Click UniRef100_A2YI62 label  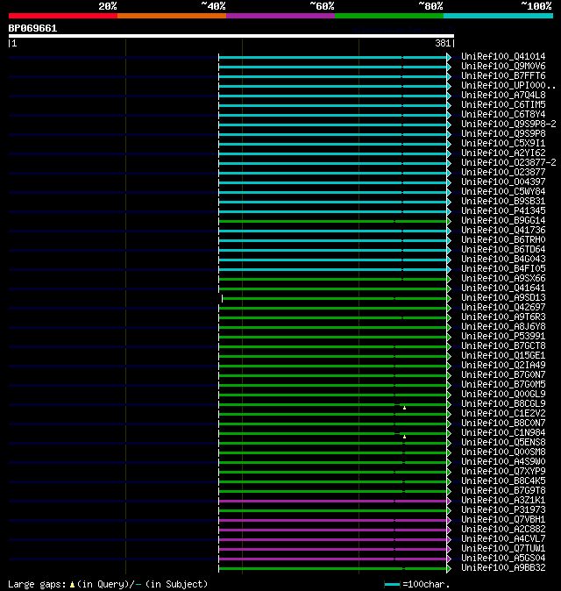[x=503, y=153]
